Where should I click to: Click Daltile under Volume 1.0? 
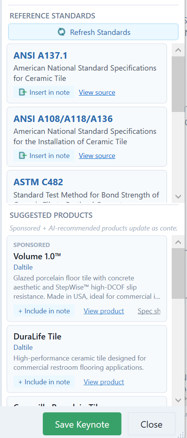pos(23,267)
